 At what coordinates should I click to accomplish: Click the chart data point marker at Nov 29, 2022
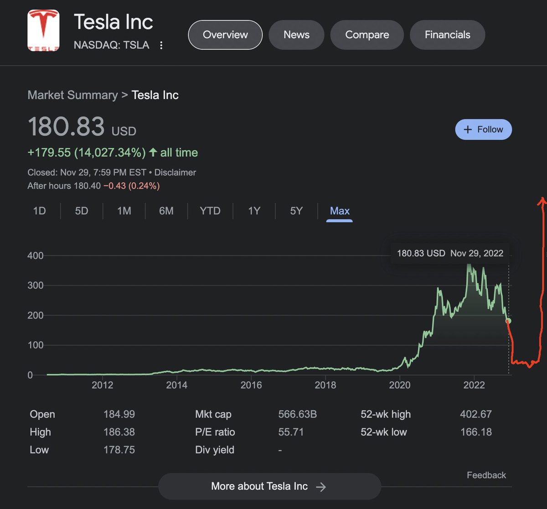pos(509,321)
